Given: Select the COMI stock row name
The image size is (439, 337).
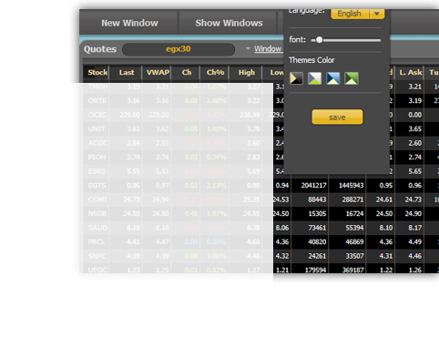Looking at the screenshot, I should tap(97, 199).
